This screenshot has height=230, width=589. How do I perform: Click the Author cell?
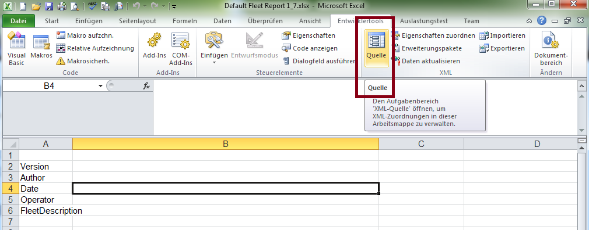point(46,178)
